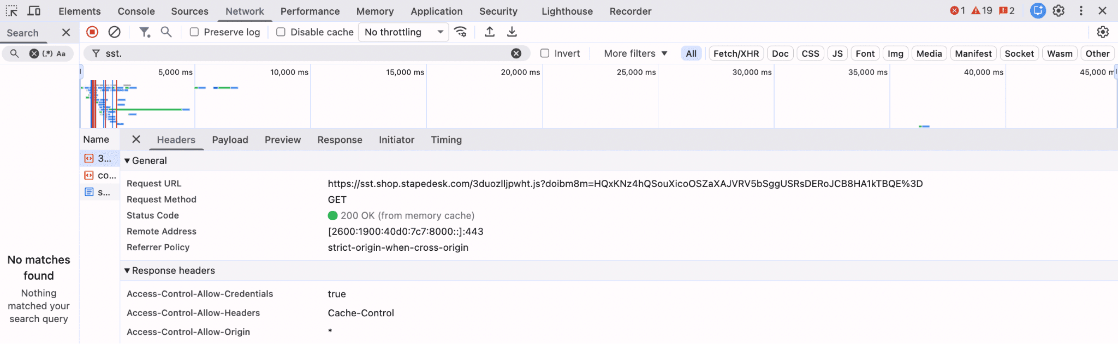Toggle the network filter funnel icon
The height and width of the screenshot is (344, 1118).
pos(144,32)
